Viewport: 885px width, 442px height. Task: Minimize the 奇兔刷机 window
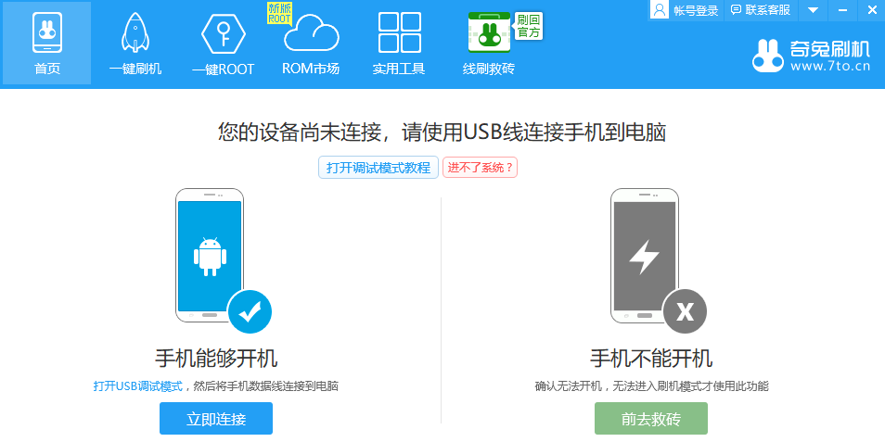coord(844,10)
